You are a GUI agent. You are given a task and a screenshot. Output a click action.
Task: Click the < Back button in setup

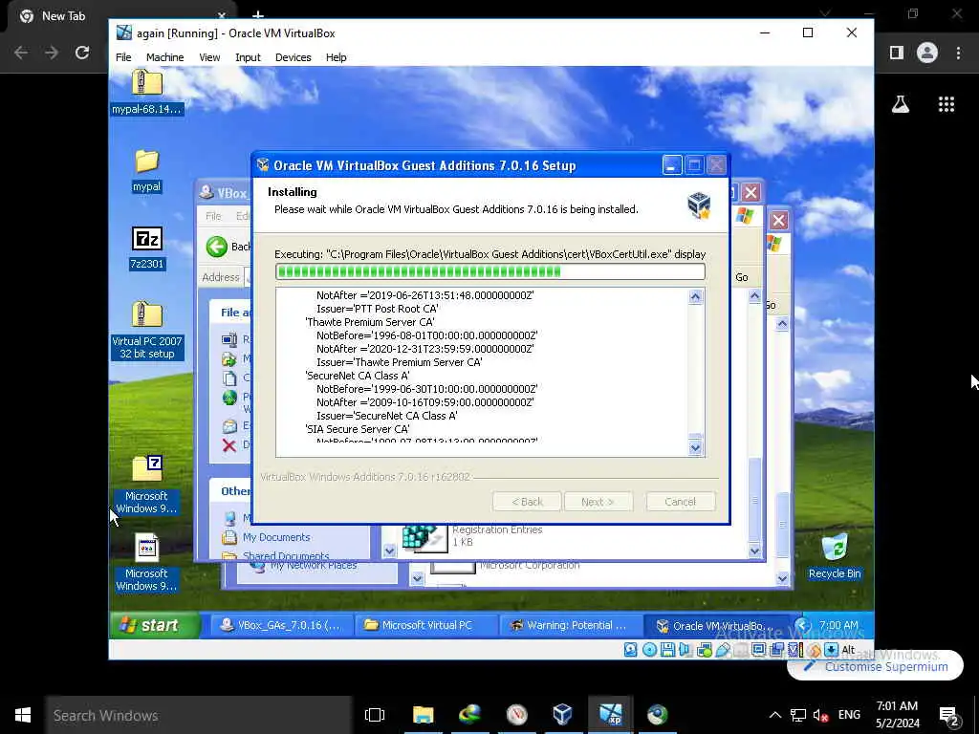click(527, 501)
